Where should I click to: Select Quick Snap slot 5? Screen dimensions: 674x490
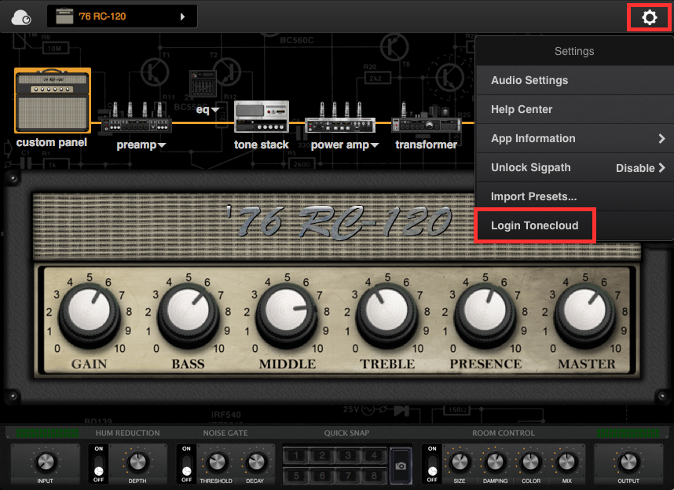296,475
